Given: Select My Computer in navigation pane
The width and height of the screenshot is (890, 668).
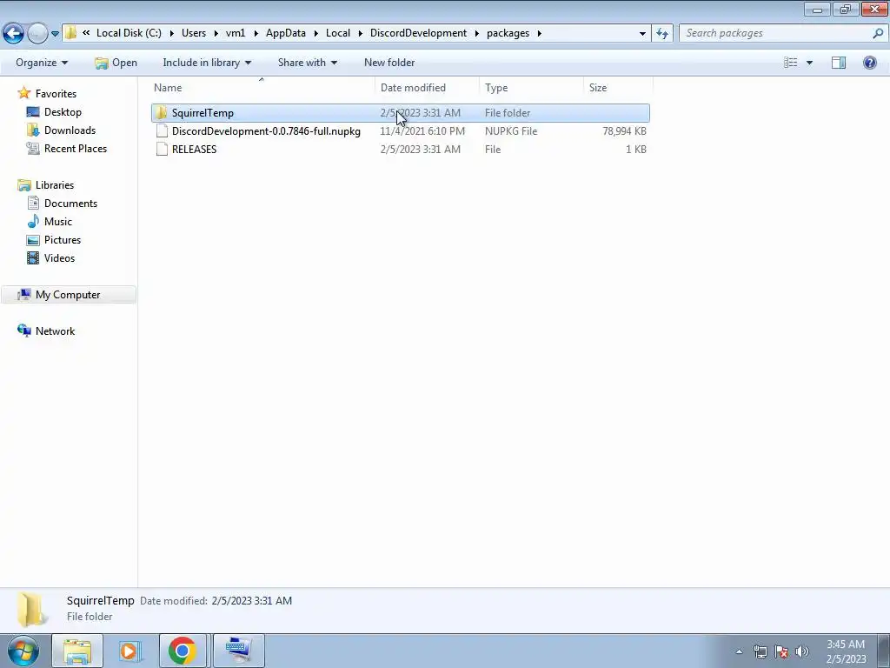Looking at the screenshot, I should click(68, 295).
